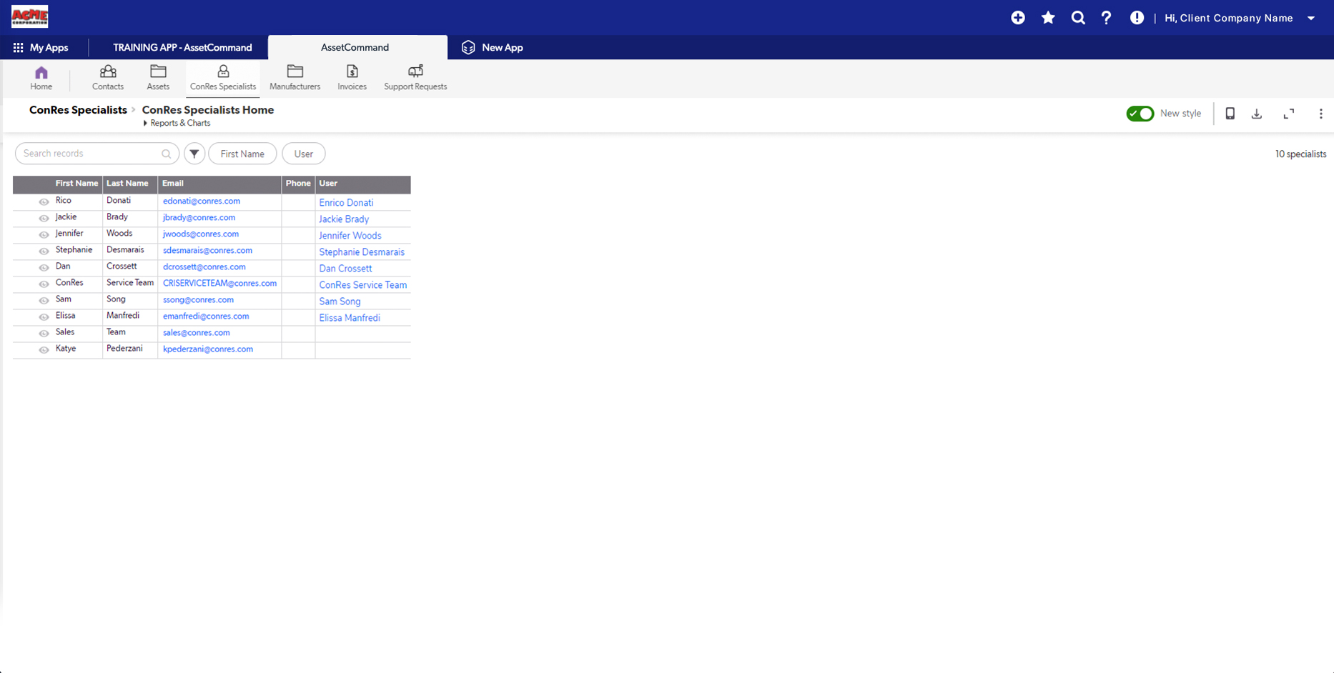Open the Contacts table icon
This screenshot has width=1334, height=673.
click(x=108, y=71)
